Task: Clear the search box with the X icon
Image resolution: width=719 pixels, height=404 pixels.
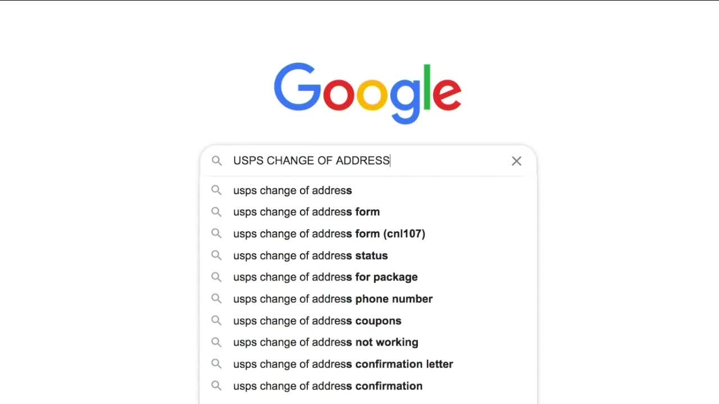Action: tap(516, 161)
